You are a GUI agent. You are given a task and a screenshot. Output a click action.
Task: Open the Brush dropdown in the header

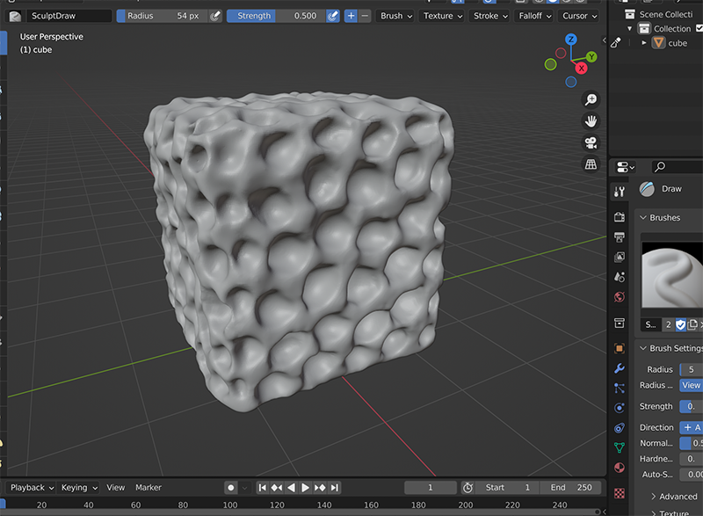[x=393, y=15]
